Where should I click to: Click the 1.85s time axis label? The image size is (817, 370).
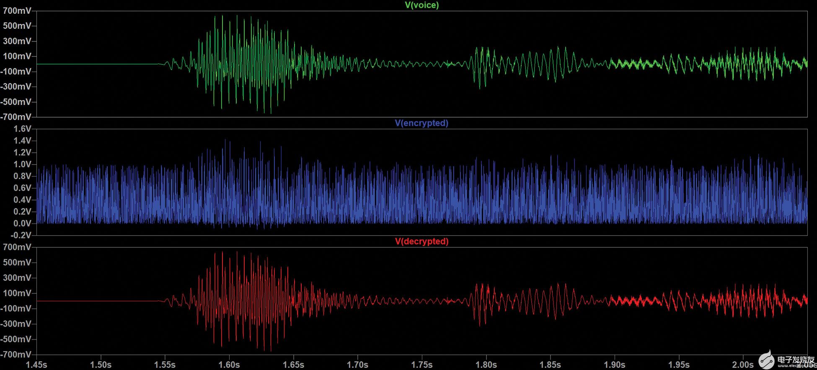tap(550, 365)
